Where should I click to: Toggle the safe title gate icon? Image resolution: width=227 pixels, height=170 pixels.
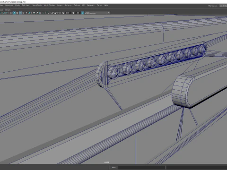(7, 13)
